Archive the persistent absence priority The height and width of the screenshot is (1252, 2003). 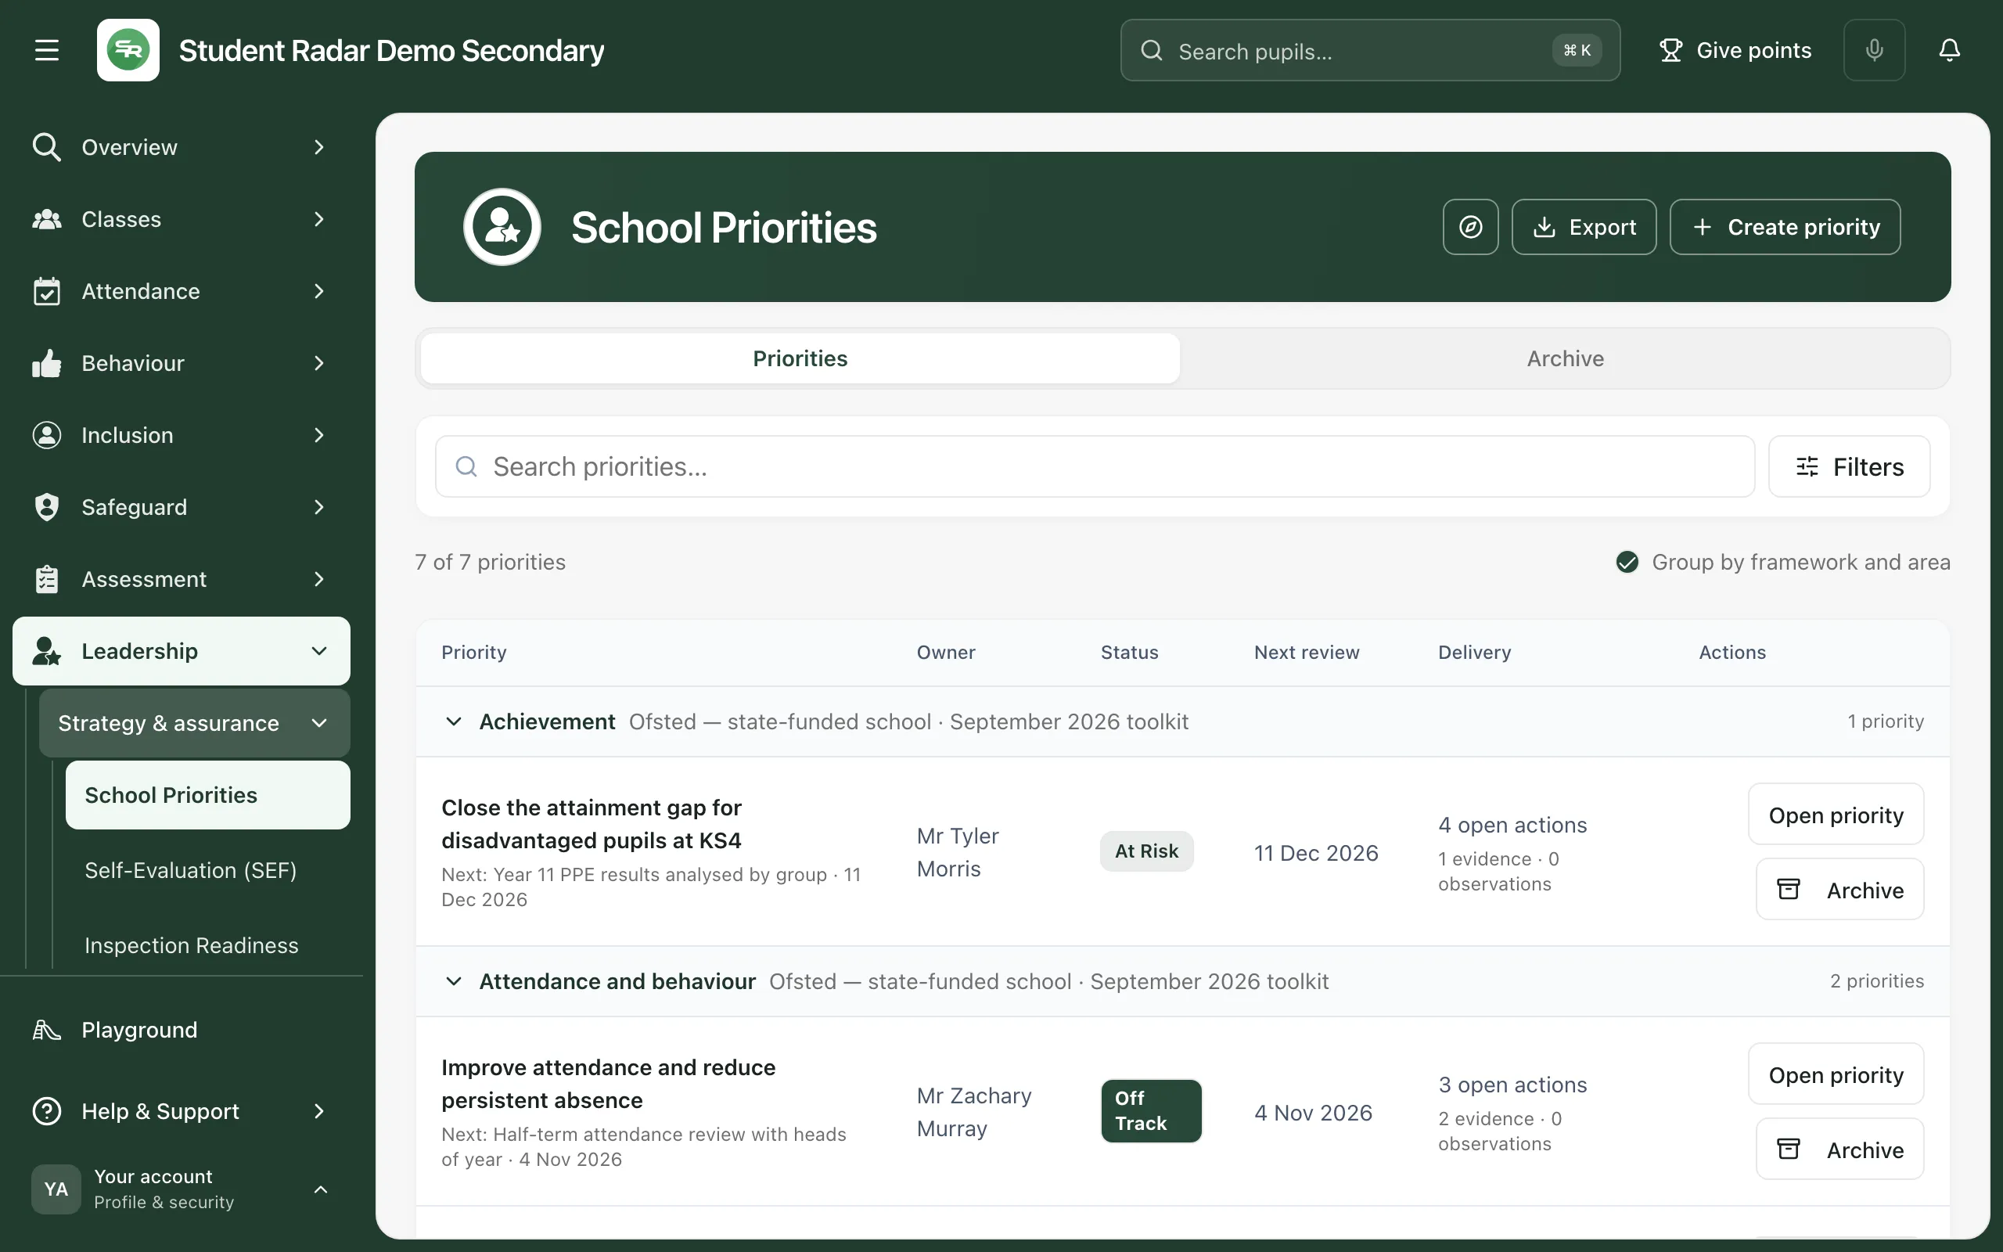click(1839, 1150)
